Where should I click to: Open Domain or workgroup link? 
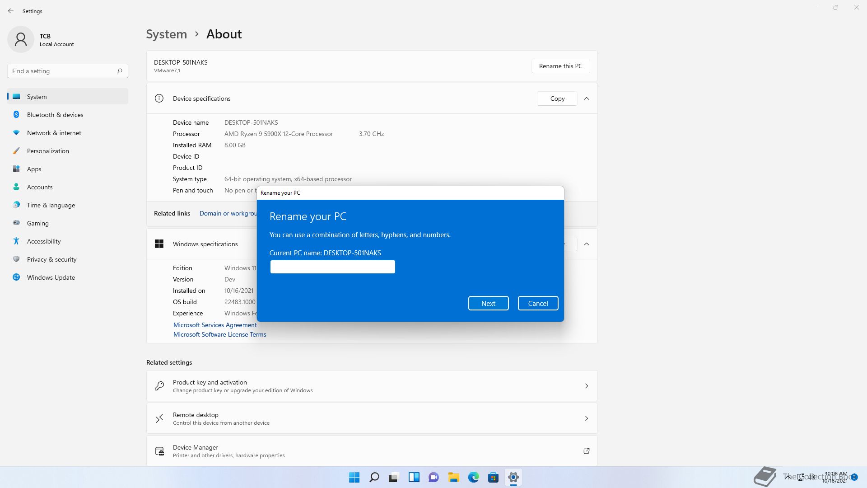[228, 213]
